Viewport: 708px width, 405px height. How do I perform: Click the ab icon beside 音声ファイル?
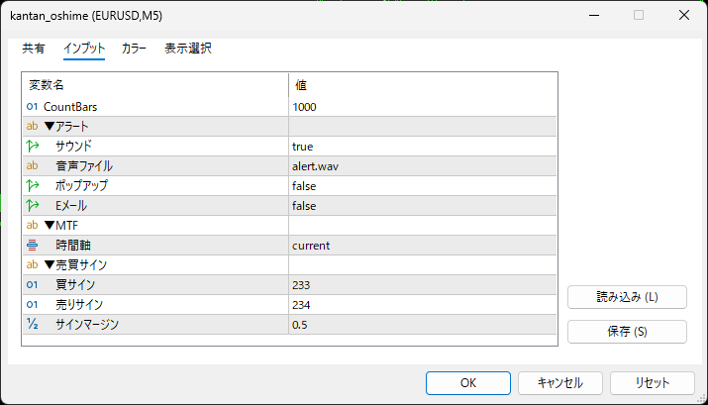point(32,165)
